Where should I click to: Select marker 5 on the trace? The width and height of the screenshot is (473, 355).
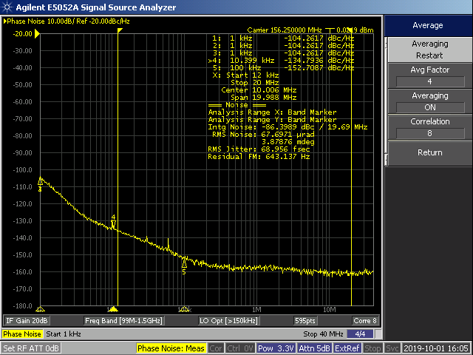pos(184,266)
